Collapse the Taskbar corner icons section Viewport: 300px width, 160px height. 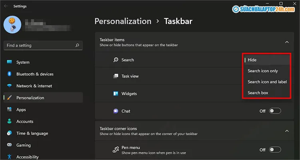(286, 131)
